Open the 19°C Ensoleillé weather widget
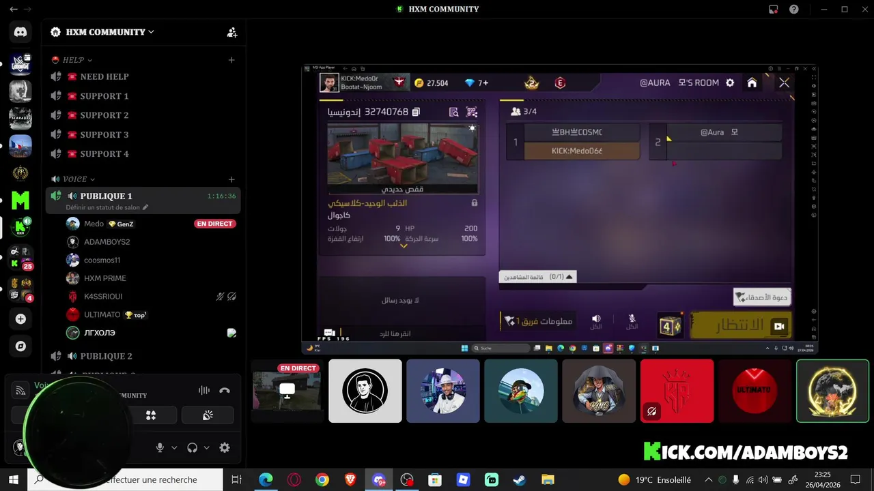874x491 pixels. 654,479
